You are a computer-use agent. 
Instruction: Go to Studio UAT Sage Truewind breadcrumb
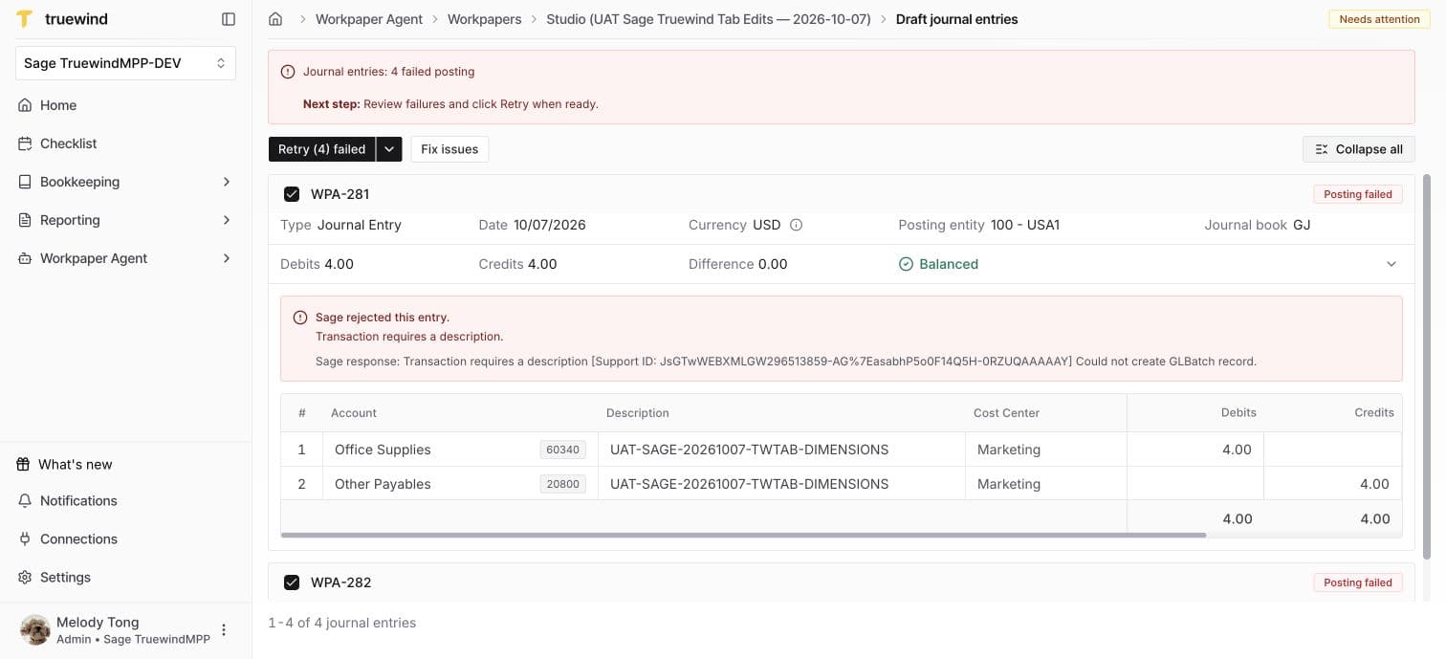pyautogui.click(x=709, y=19)
